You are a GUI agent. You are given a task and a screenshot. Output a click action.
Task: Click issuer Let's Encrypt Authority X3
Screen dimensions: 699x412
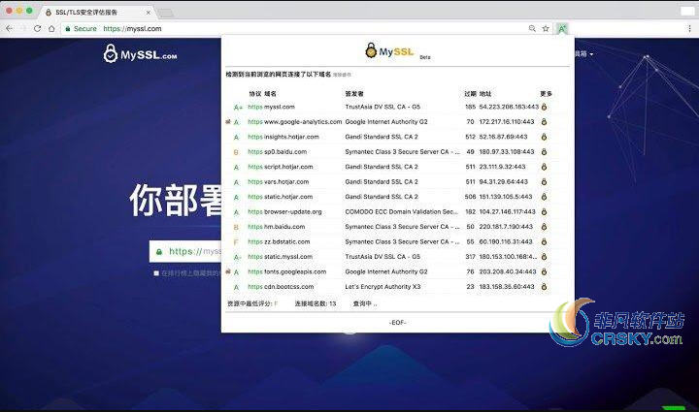click(x=383, y=287)
